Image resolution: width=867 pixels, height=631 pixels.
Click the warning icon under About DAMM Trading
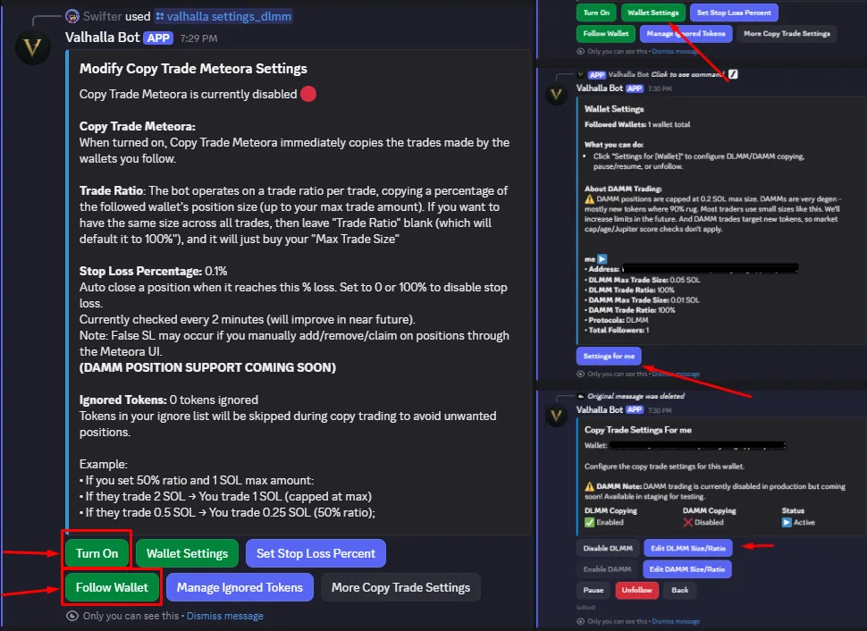click(x=589, y=199)
